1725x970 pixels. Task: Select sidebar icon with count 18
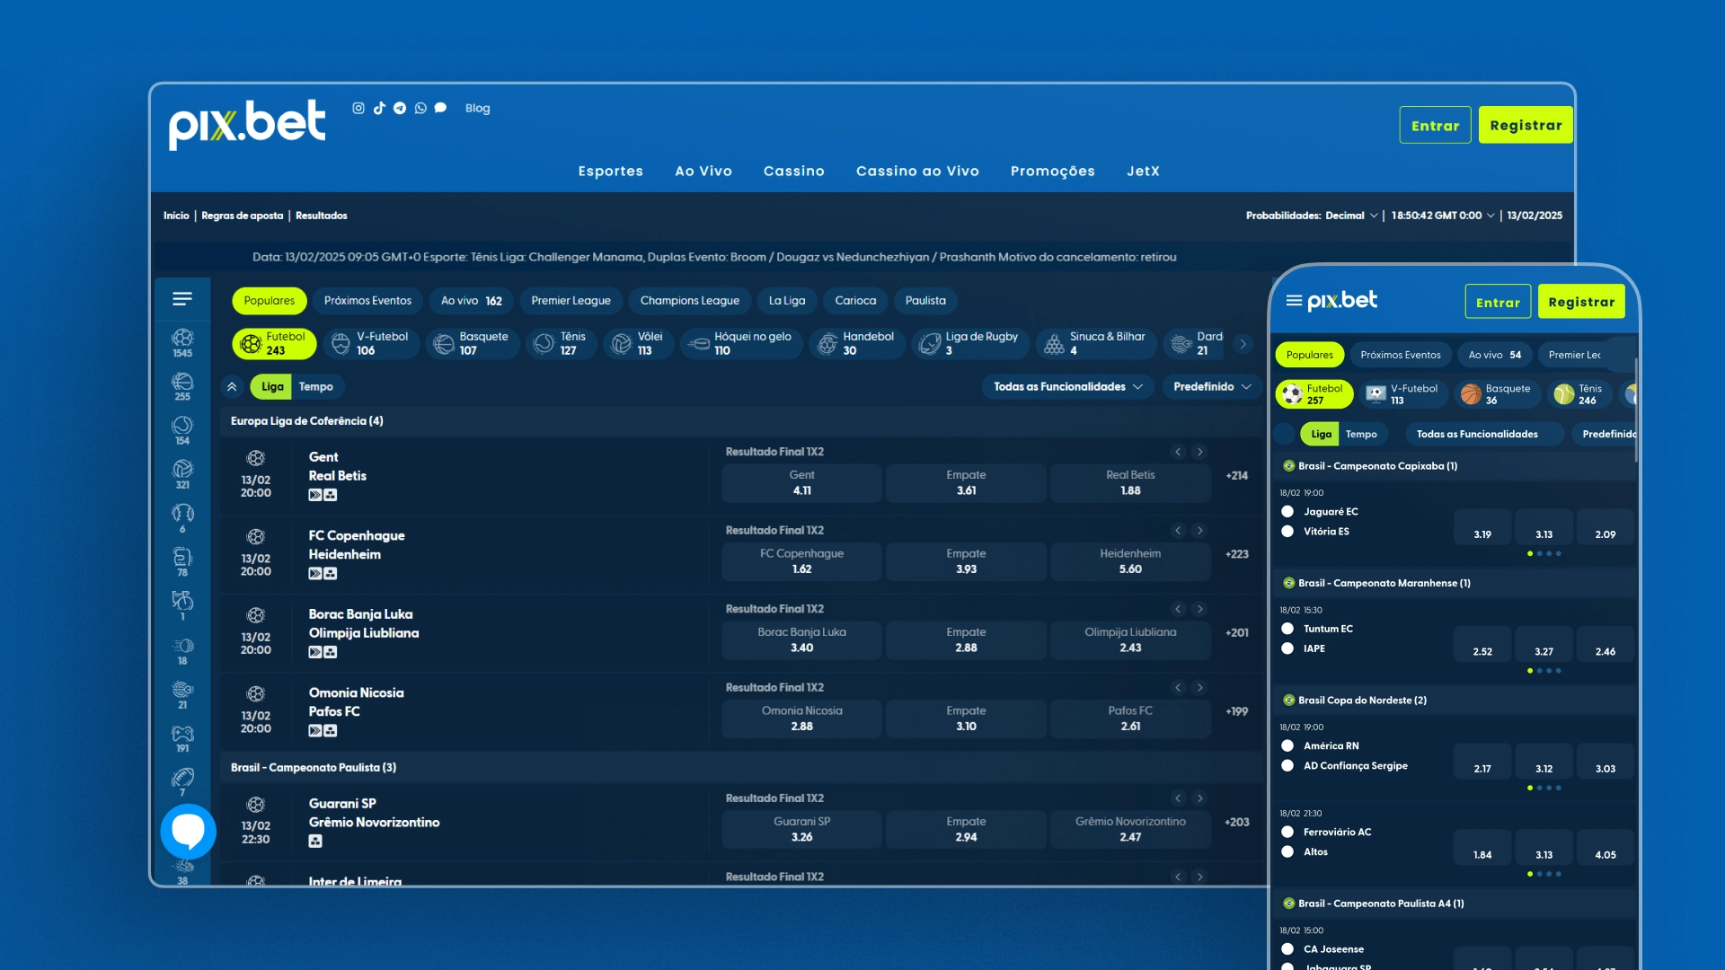tap(182, 651)
